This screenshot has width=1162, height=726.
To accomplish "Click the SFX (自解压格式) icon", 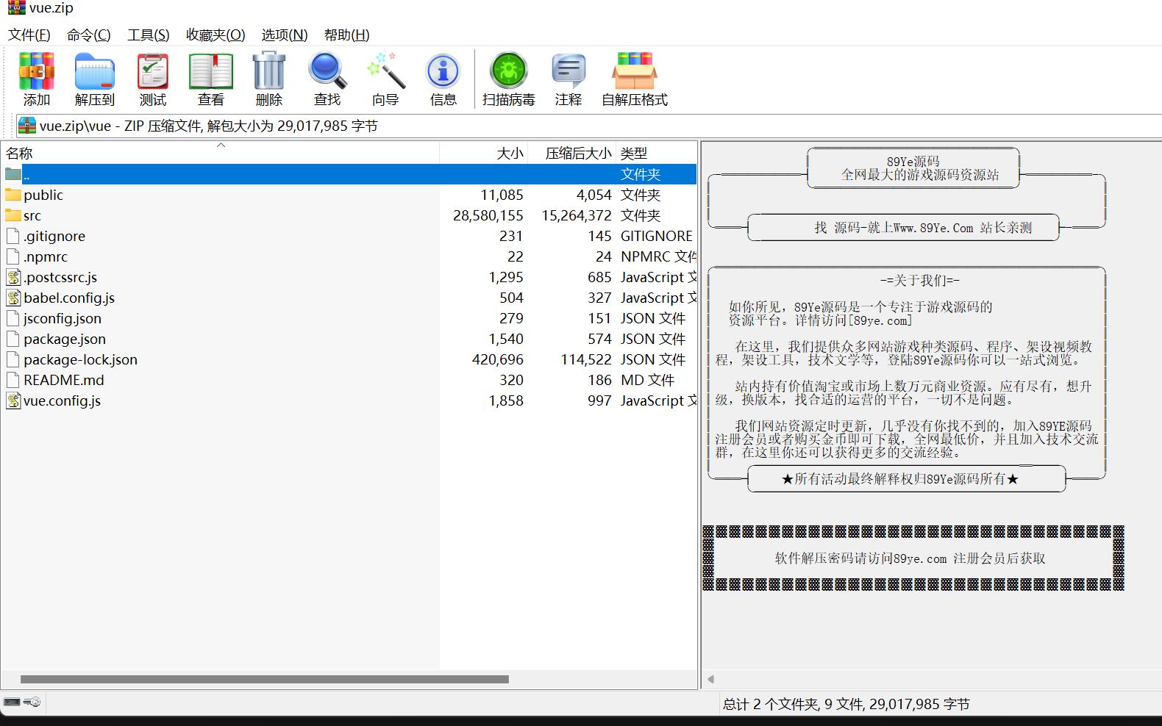I will click(x=635, y=71).
